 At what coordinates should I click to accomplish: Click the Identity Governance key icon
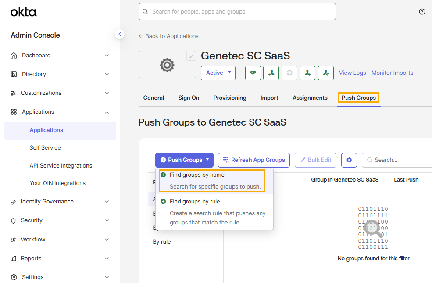[x=13, y=202]
